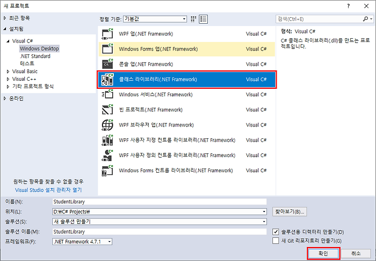The height and width of the screenshot is (261, 376).
Task: Click the 콘솔 앱 template icon
Action: 107,64
